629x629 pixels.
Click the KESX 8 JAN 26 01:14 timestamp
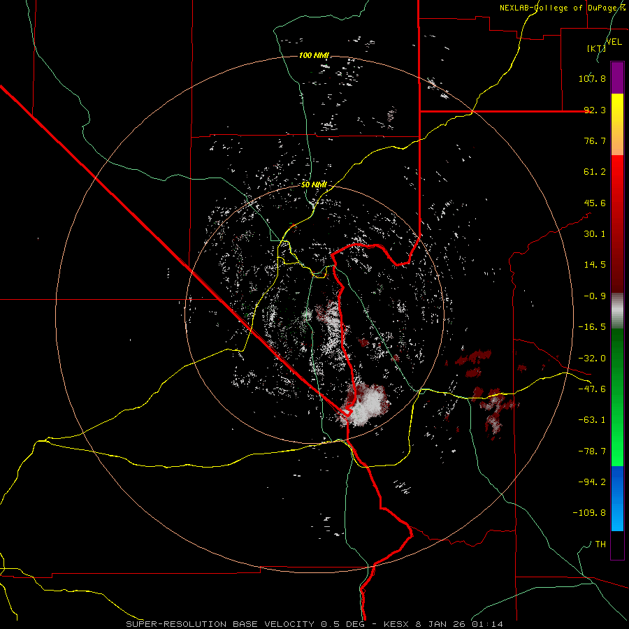click(x=443, y=624)
